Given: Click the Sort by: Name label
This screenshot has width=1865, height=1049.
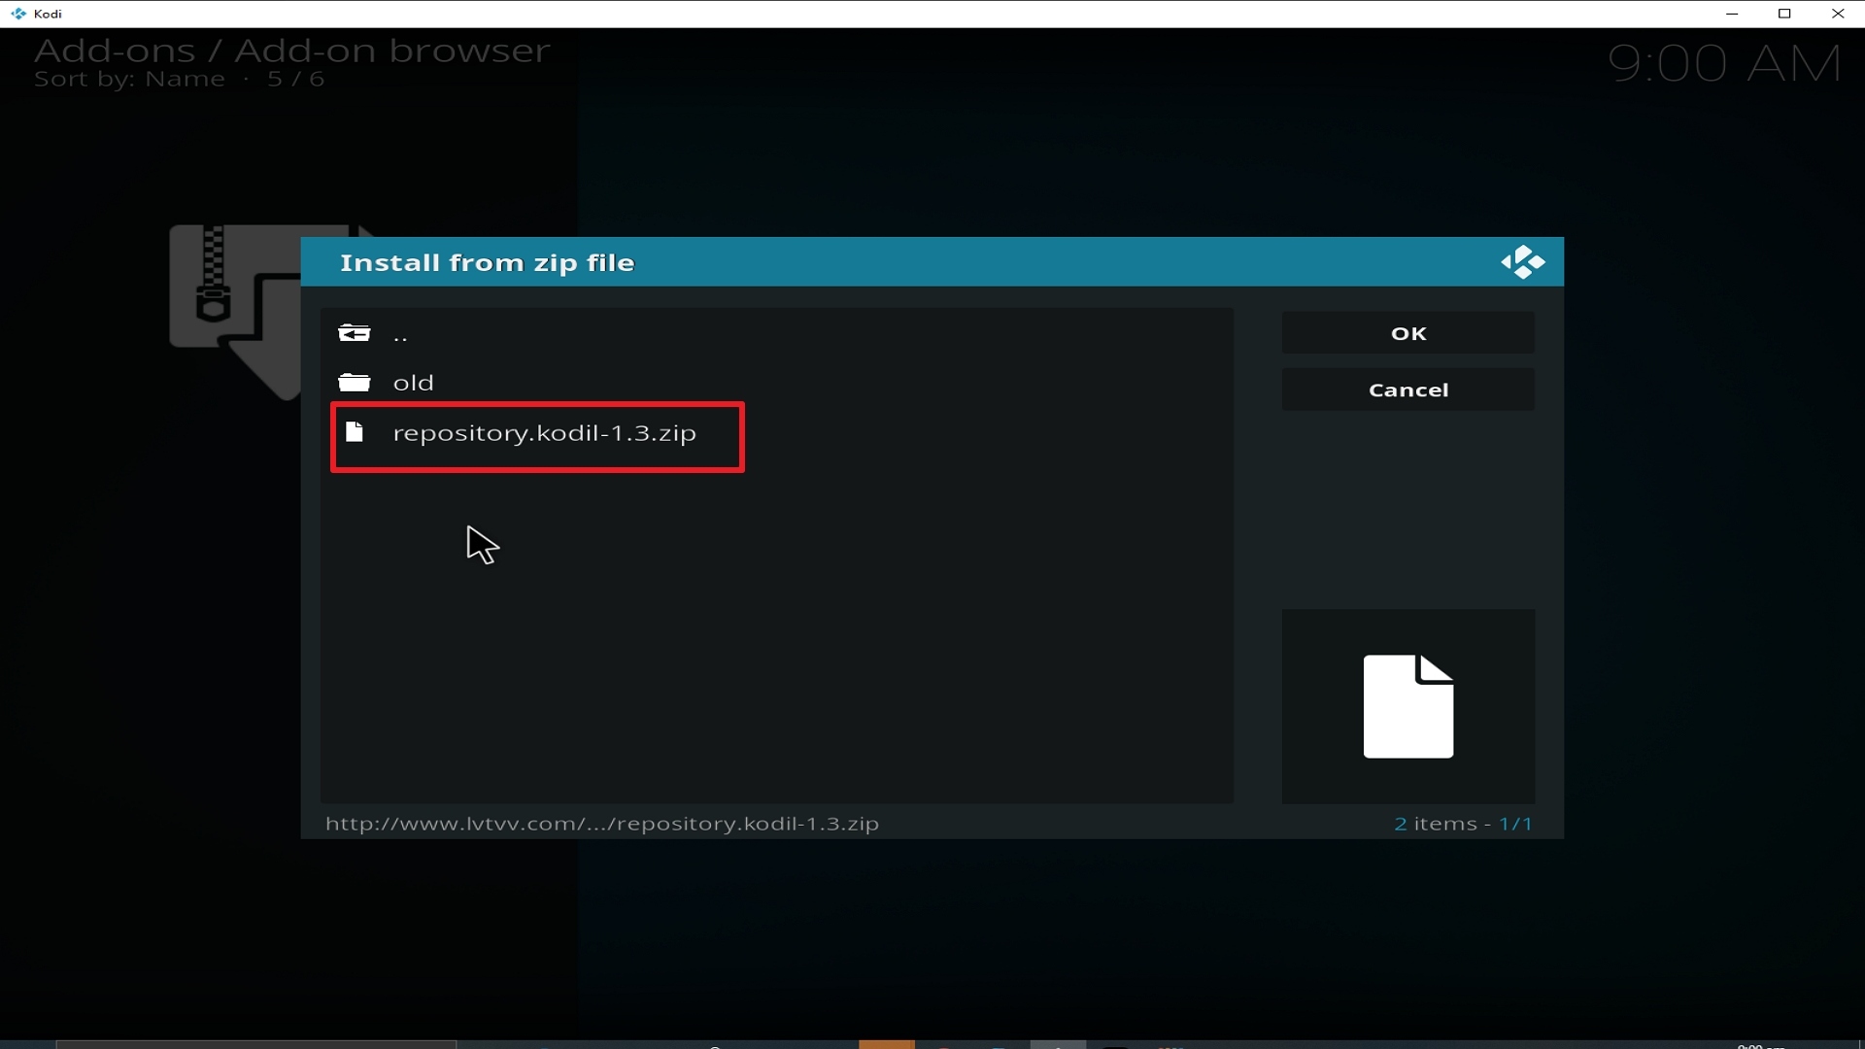Looking at the screenshot, I should point(129,80).
